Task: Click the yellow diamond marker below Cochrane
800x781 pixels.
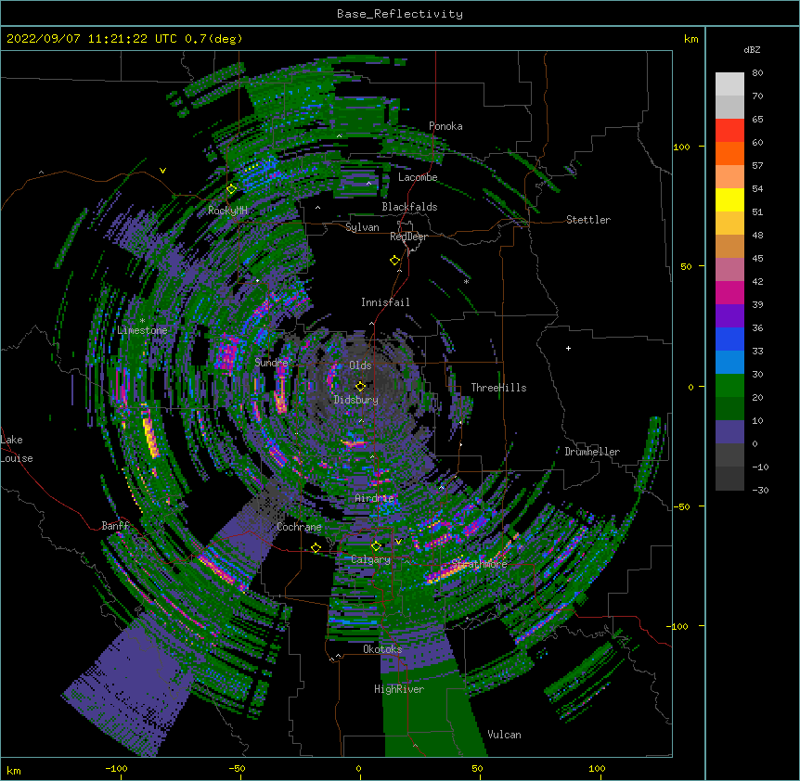Action: tap(316, 548)
